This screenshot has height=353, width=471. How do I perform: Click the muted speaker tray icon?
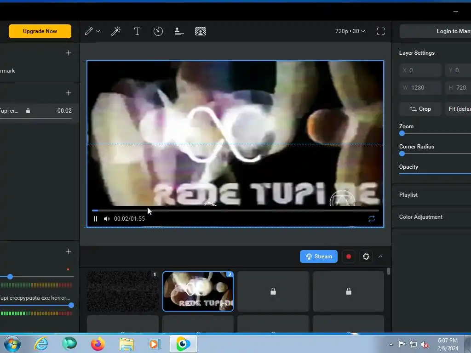(x=425, y=345)
